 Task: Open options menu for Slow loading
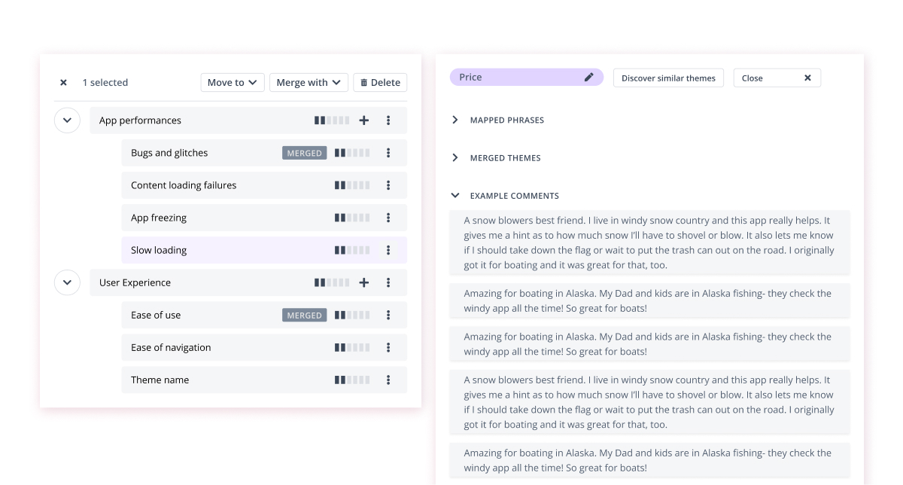tap(388, 249)
